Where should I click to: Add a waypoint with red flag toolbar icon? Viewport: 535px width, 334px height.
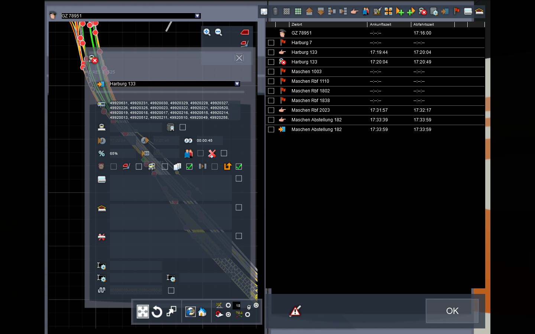[x=457, y=12]
